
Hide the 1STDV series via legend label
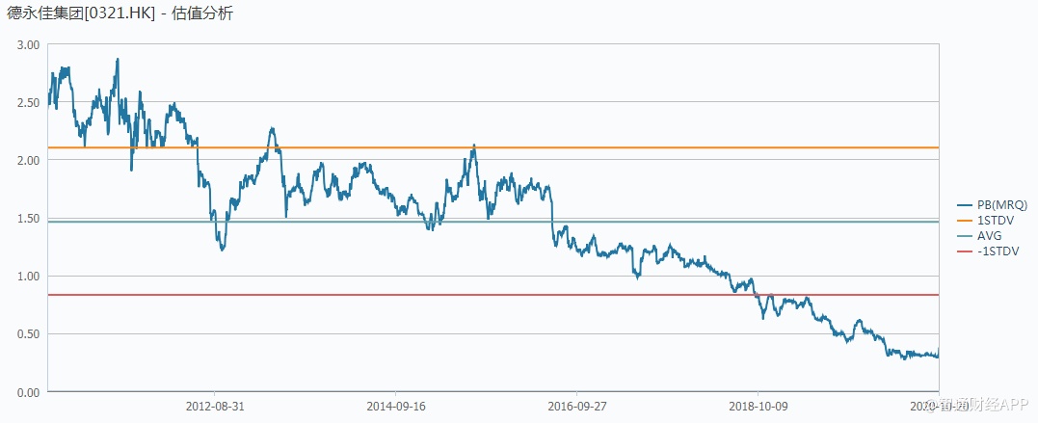coord(995,220)
